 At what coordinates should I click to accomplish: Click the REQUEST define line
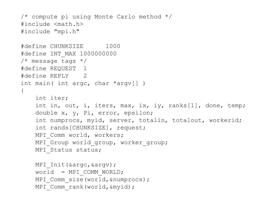coord(54,69)
